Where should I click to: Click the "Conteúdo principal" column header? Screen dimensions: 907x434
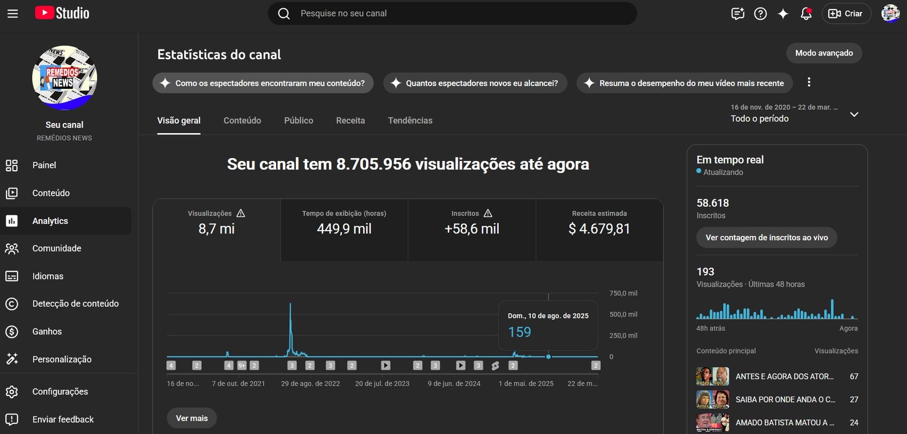[x=726, y=351]
